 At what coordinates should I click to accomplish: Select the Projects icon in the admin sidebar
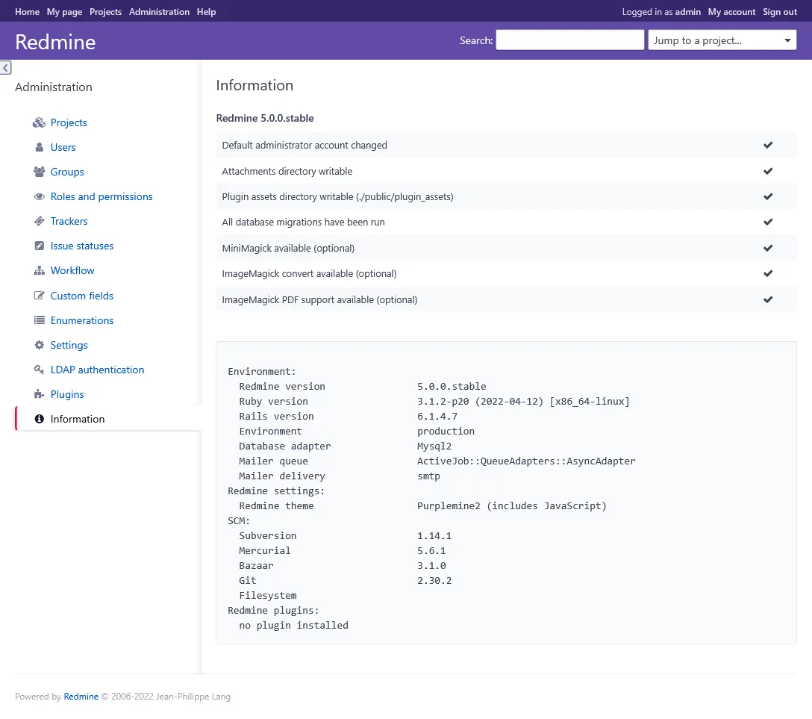(39, 122)
